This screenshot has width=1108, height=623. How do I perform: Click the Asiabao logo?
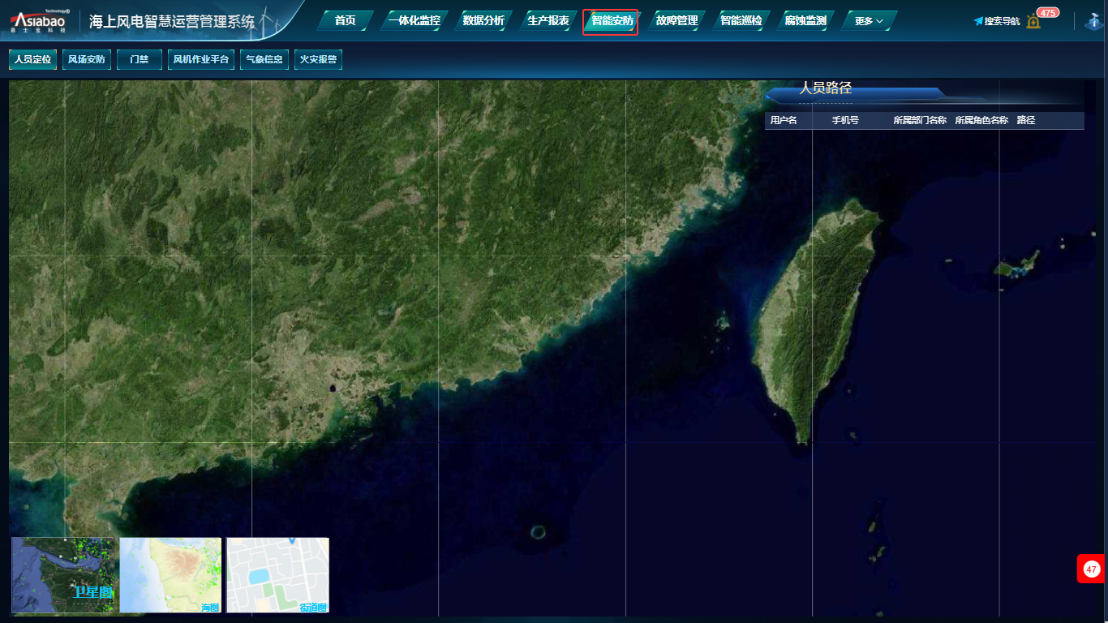pyautogui.click(x=40, y=21)
